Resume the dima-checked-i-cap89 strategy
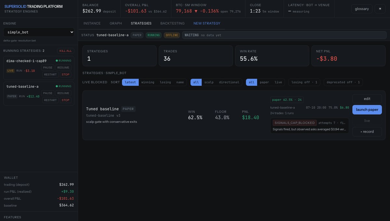The width and height of the screenshot is (390, 221). [x=63, y=68]
